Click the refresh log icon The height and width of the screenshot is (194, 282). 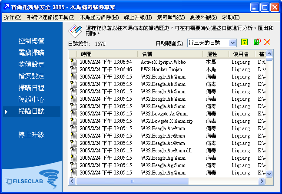(x=245, y=43)
